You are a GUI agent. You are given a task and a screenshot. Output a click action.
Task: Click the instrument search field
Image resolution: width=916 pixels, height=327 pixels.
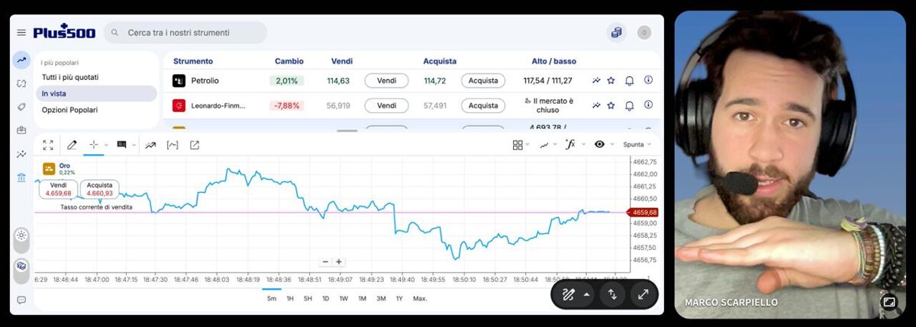tap(185, 33)
